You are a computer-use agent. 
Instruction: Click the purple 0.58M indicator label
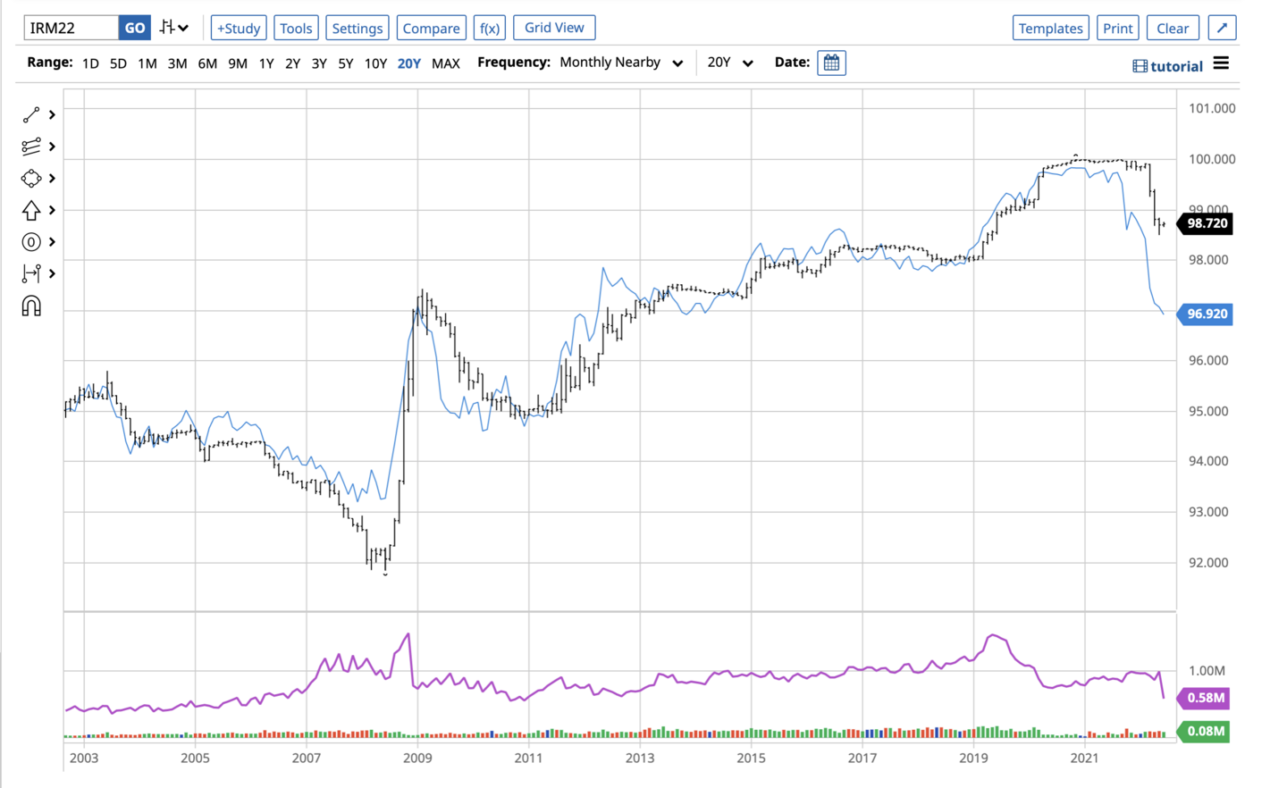click(1204, 698)
